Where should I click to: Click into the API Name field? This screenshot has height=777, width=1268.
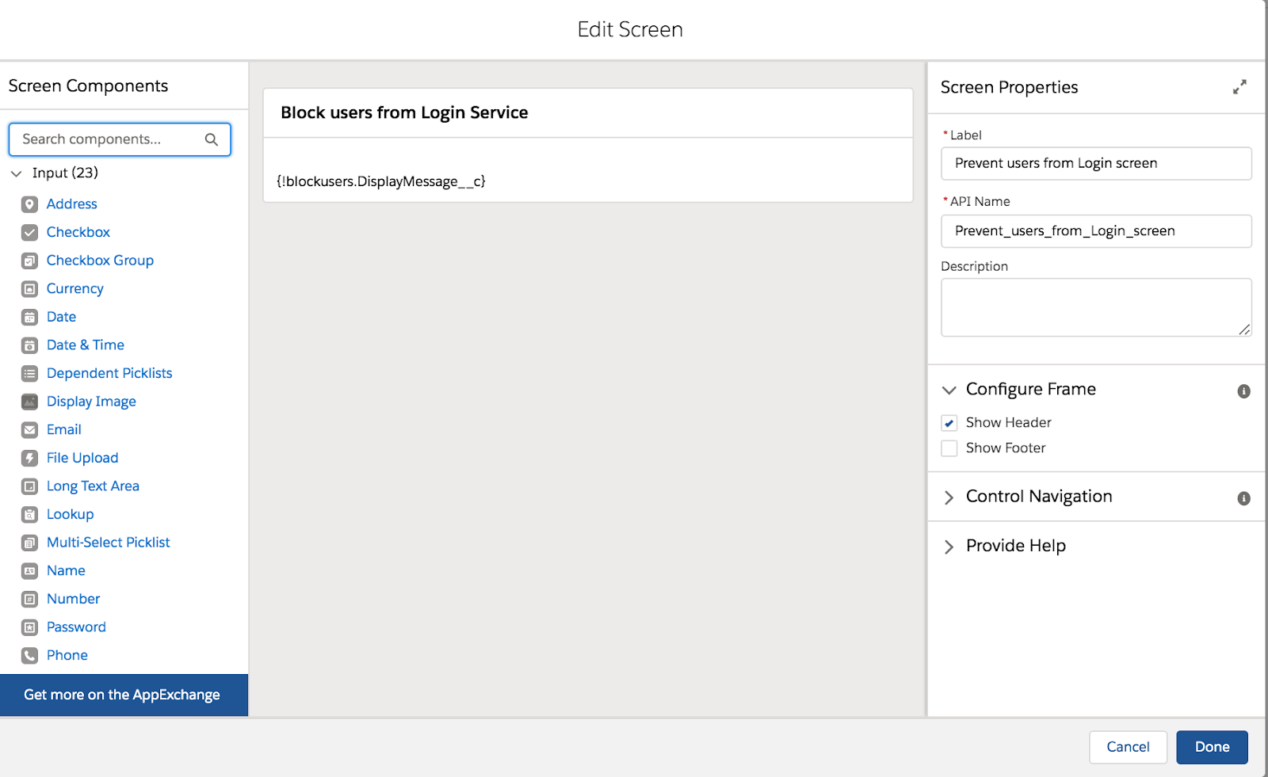point(1096,231)
